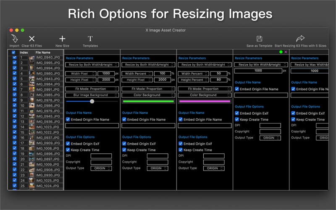This screenshot has width=336, height=210.
Task: Click height percent field showing 80
Action: (219, 80)
